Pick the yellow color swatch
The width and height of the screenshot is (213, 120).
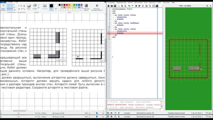click(x=72, y=5)
